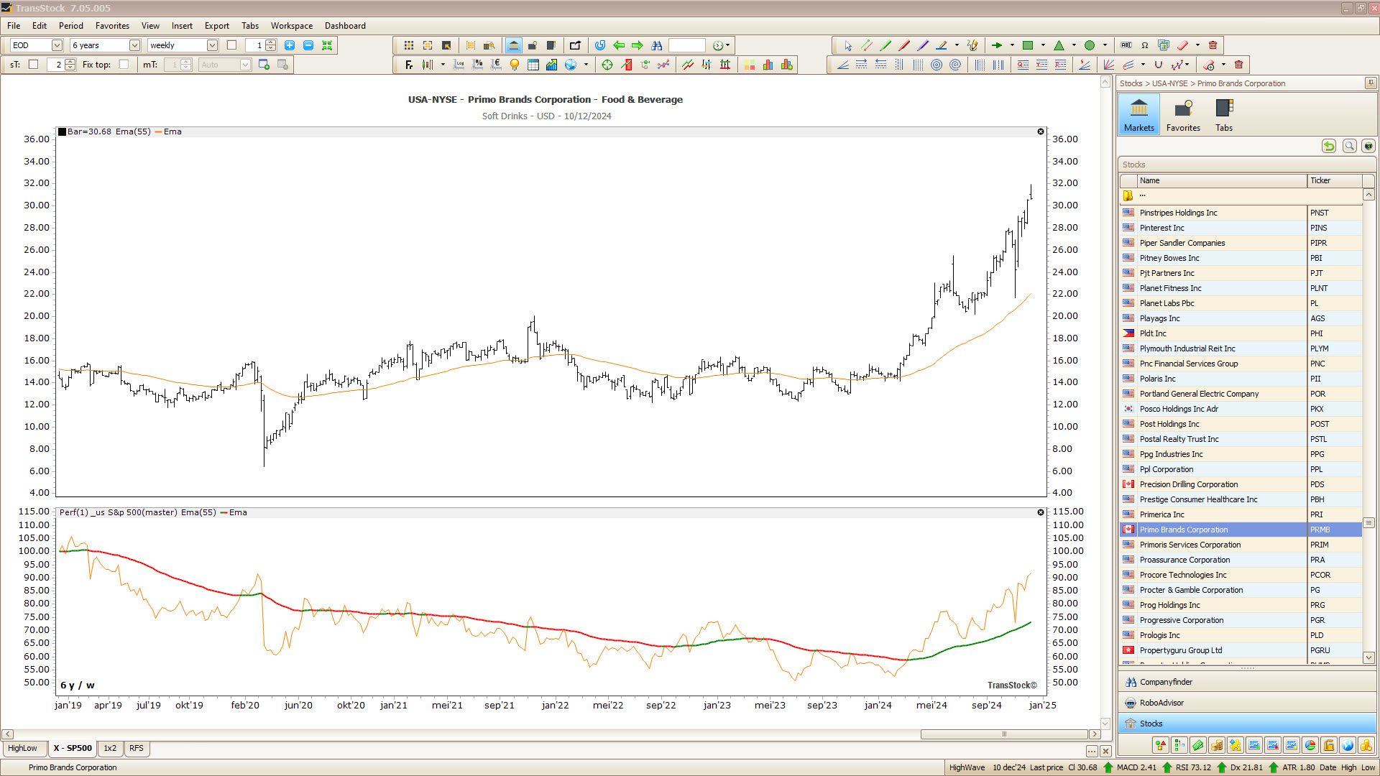Switch to the HighLow tab
The image size is (1380, 776).
coord(23,748)
